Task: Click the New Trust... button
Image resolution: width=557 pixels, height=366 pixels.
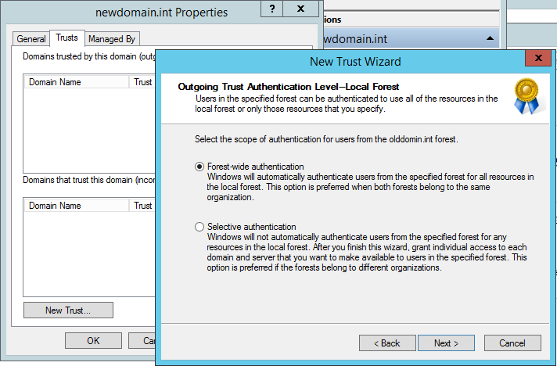Action: (x=68, y=310)
